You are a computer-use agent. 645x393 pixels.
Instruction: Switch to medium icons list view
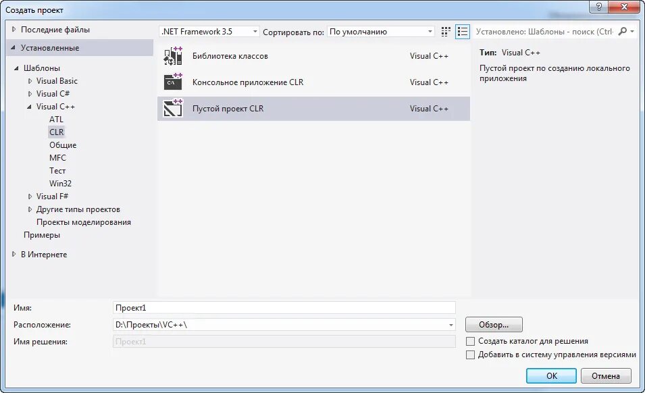coord(463,32)
